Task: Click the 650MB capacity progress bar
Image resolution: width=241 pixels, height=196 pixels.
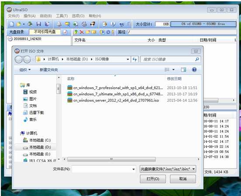Action: pos(203,24)
